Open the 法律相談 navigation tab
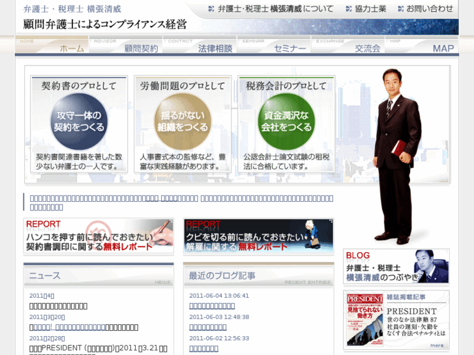The image size is (474, 355). pos(200,44)
